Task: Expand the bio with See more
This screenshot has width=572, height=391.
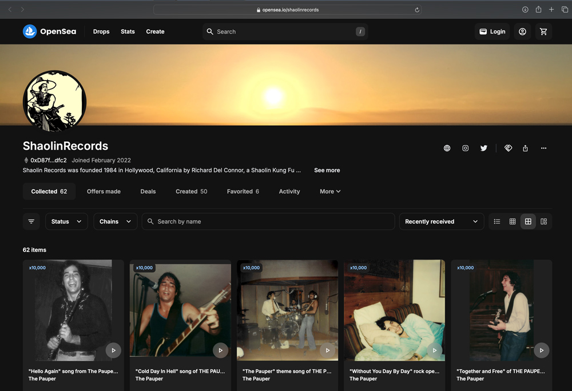Action: coord(327,170)
